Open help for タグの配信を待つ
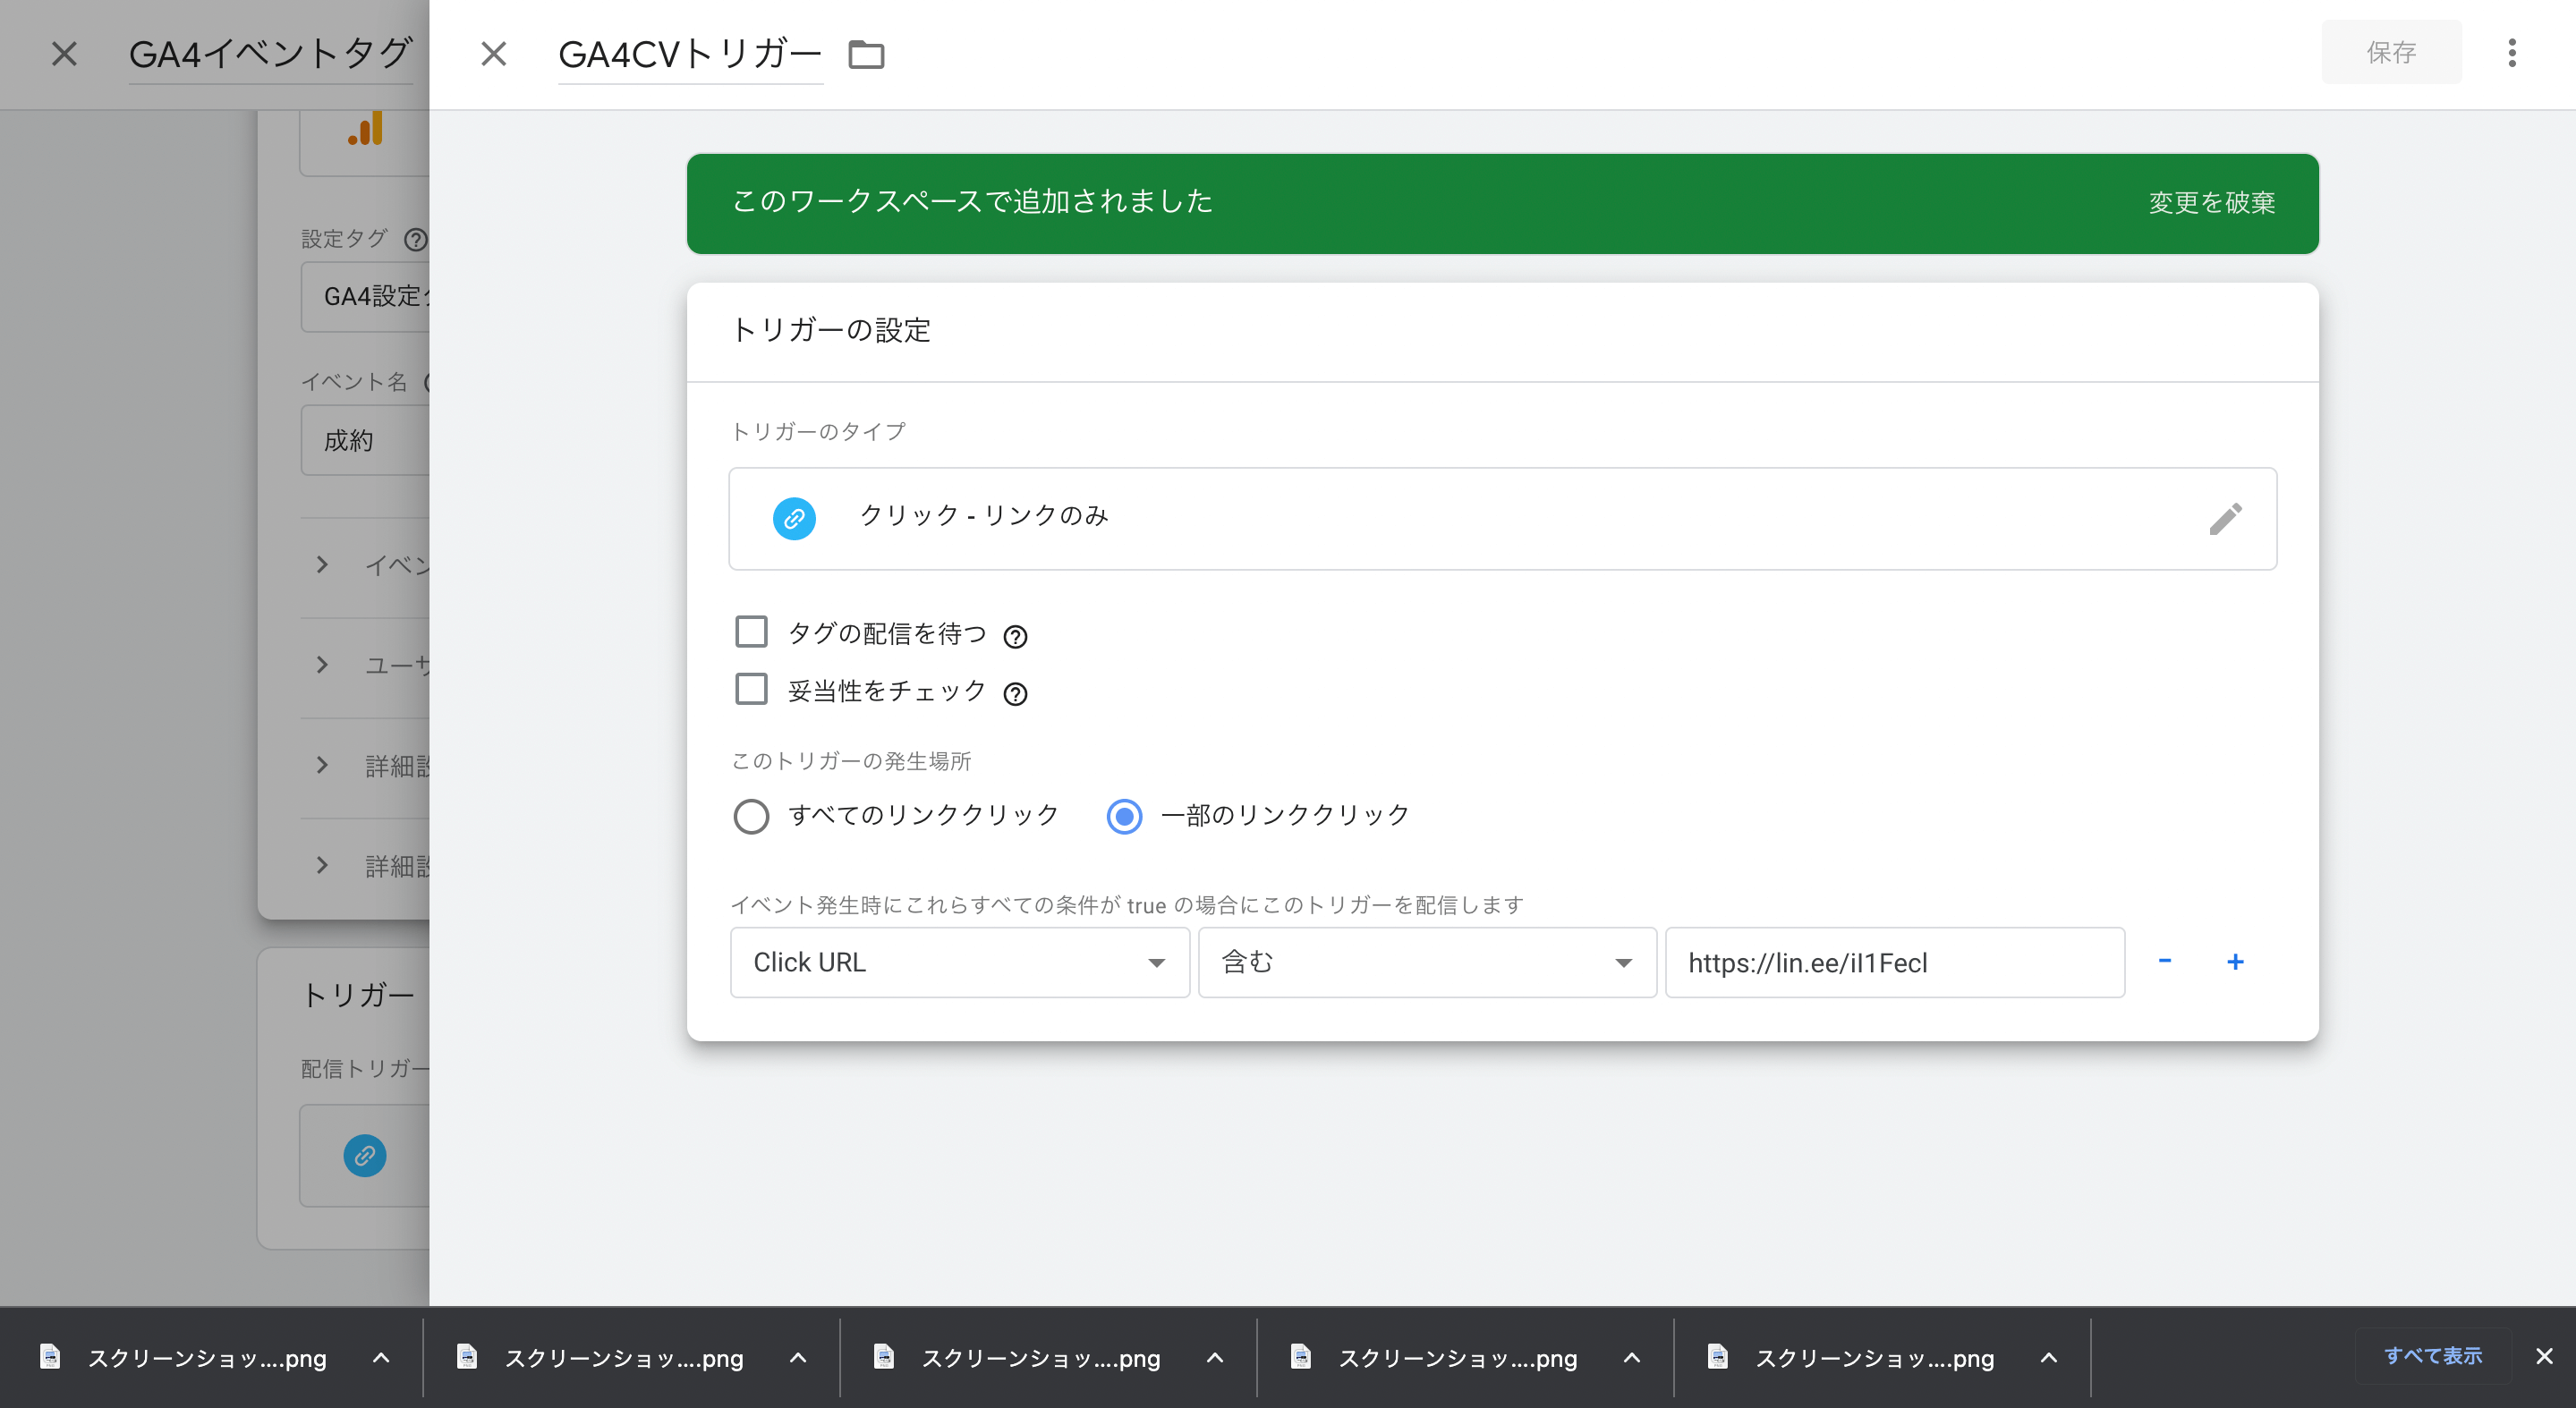The width and height of the screenshot is (2576, 1408). click(1015, 637)
